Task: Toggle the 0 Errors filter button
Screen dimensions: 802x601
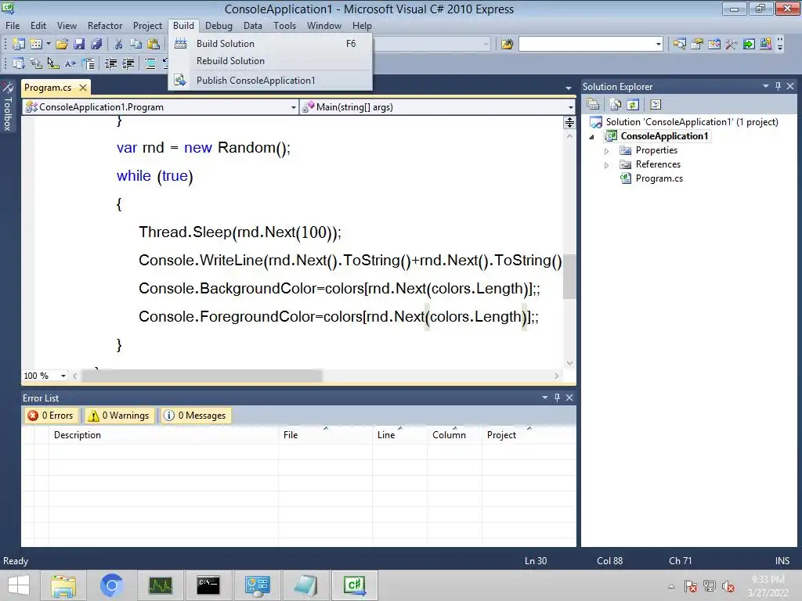Action: click(x=51, y=416)
